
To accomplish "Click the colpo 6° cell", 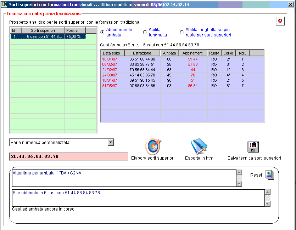I will click(x=228, y=86).
